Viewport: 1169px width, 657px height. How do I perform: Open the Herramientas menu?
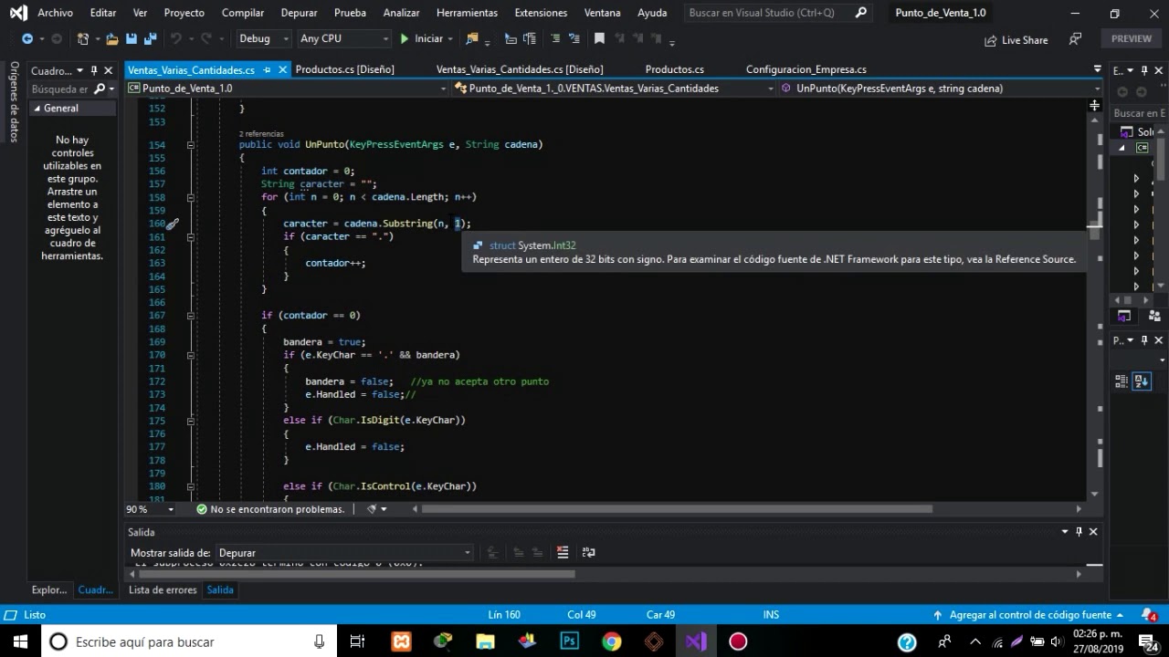[467, 13]
